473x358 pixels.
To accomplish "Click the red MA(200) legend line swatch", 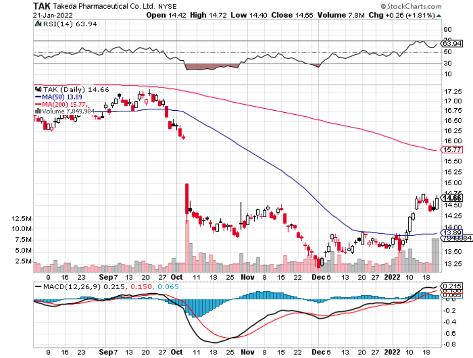I will point(37,104).
